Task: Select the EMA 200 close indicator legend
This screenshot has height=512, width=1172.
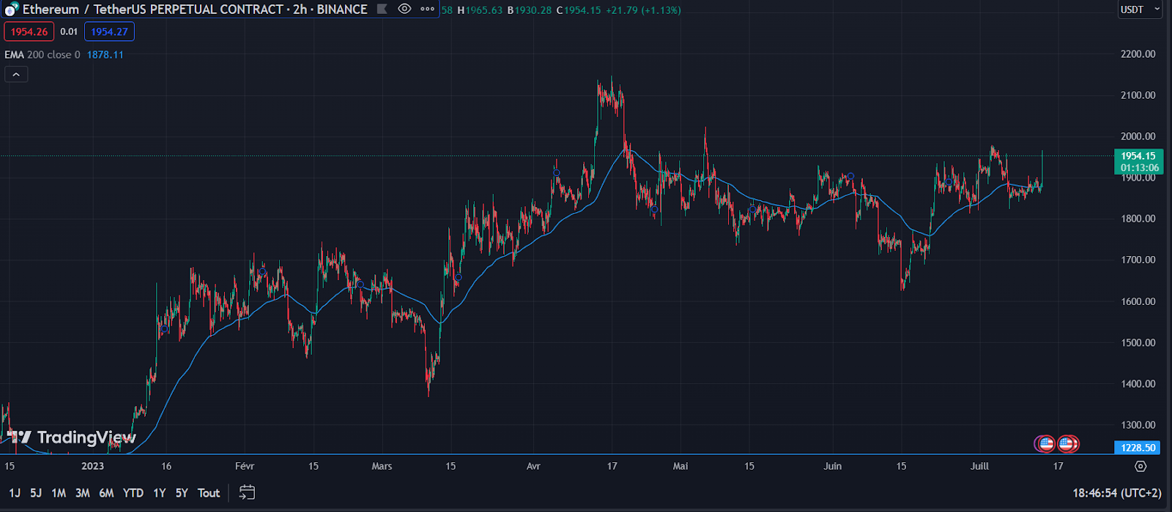Action: click(x=42, y=55)
